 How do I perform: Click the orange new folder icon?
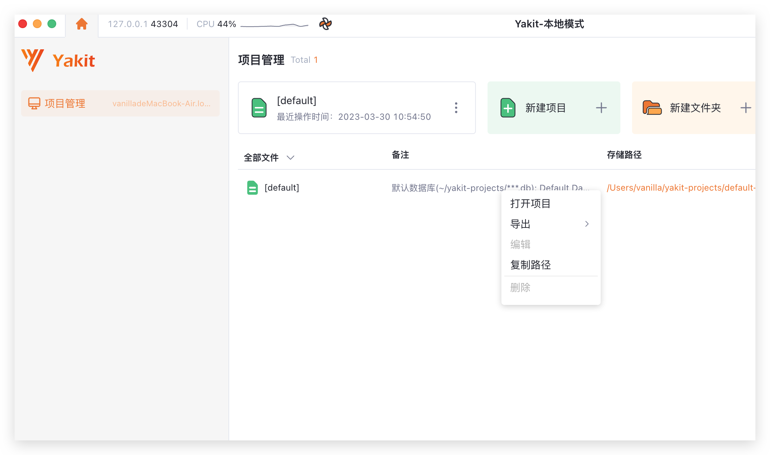click(652, 108)
